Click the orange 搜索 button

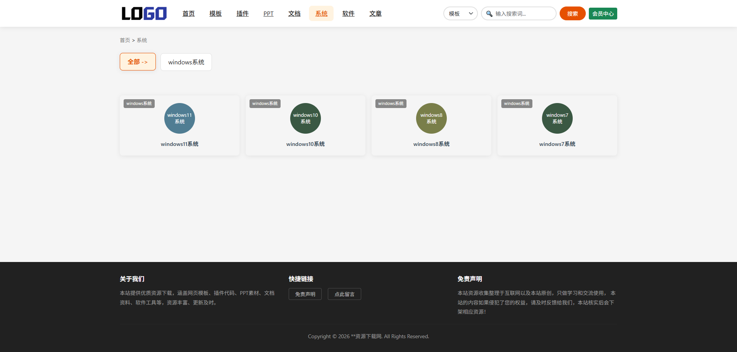pos(572,13)
